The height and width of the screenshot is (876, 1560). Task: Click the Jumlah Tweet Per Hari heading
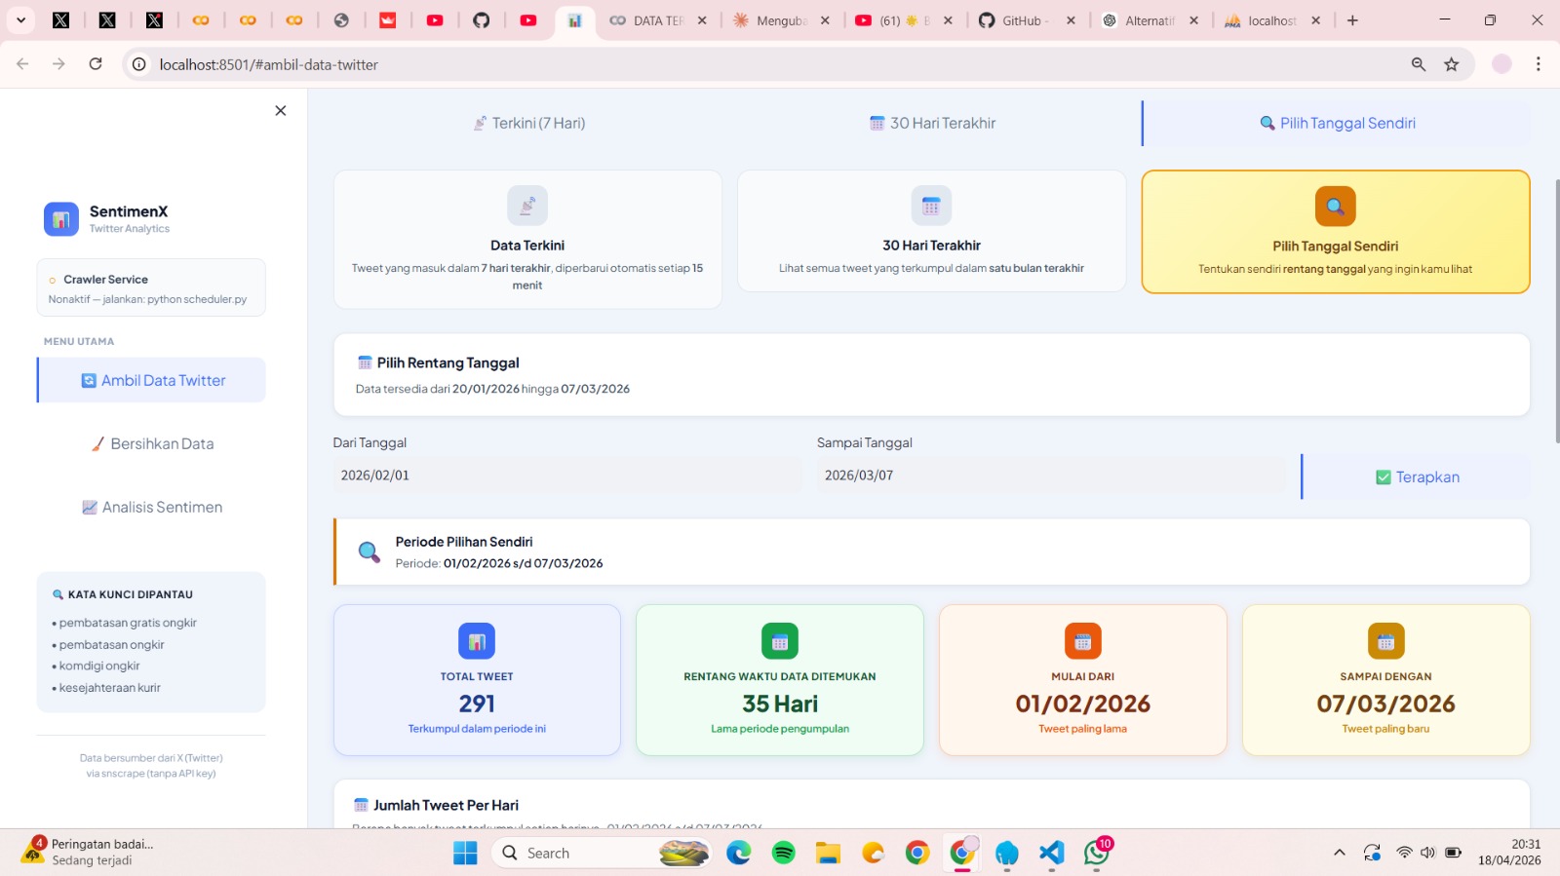[x=446, y=805]
